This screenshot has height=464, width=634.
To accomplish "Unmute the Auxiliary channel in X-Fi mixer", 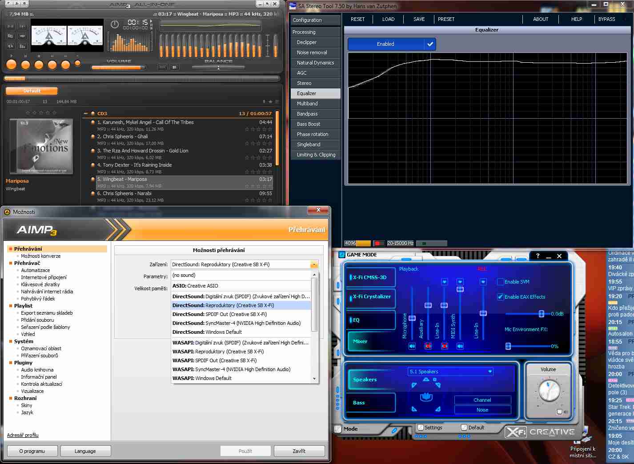I will point(428,346).
